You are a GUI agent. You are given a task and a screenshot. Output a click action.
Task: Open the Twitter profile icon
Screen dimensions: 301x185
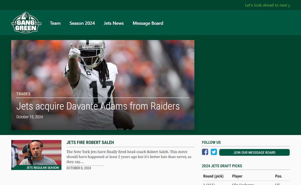tap(214, 152)
